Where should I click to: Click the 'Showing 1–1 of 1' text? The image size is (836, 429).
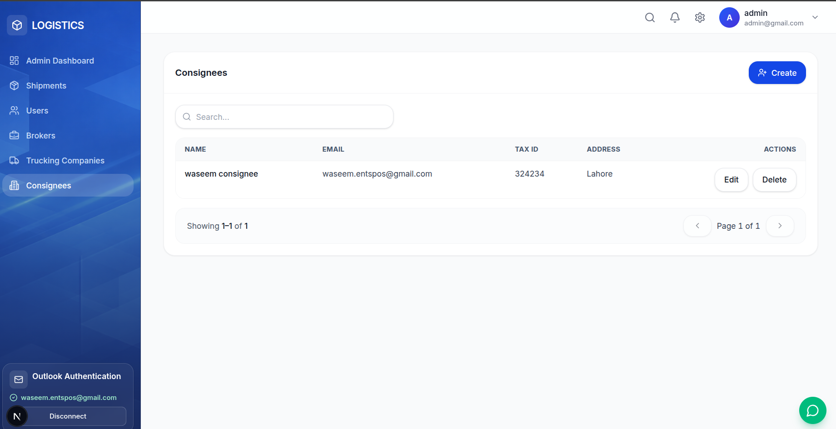pos(217,226)
